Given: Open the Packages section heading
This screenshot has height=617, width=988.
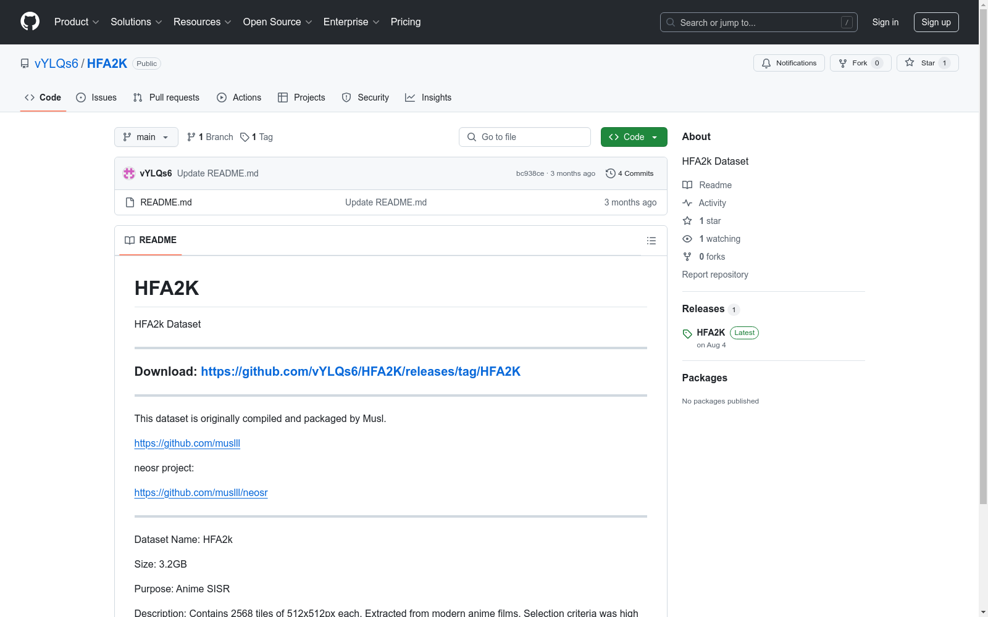Looking at the screenshot, I should pos(705,378).
